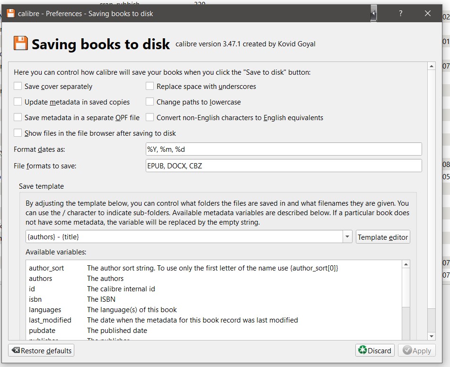Enable Change paths to lowercase
The height and width of the screenshot is (367, 450).
(x=150, y=102)
